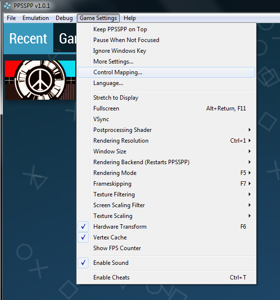Toggle VSync option
The image size is (280, 300).
[166, 119]
